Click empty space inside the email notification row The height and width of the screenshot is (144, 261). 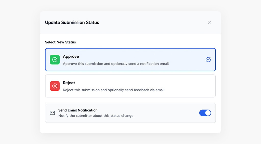click(166, 113)
